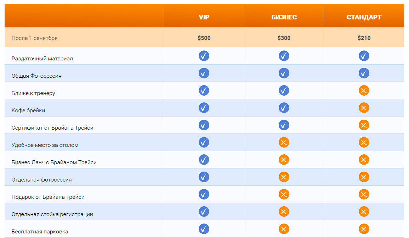The image size is (409, 238).
Task: Click Стандарт cross icon for Кофе брейки
Action: pos(364,108)
